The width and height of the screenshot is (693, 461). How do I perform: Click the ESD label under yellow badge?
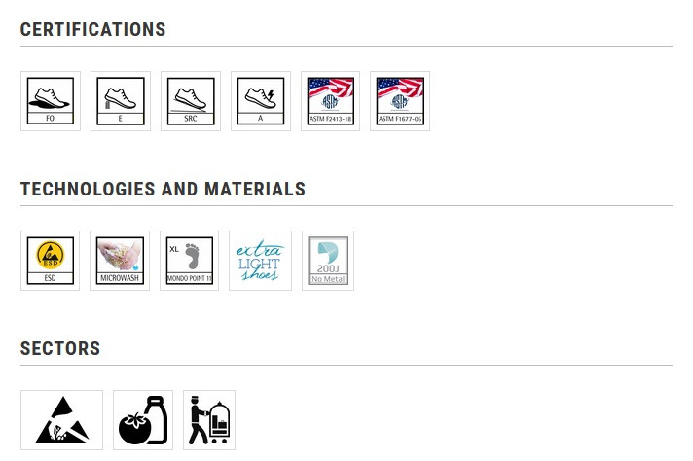point(50,278)
